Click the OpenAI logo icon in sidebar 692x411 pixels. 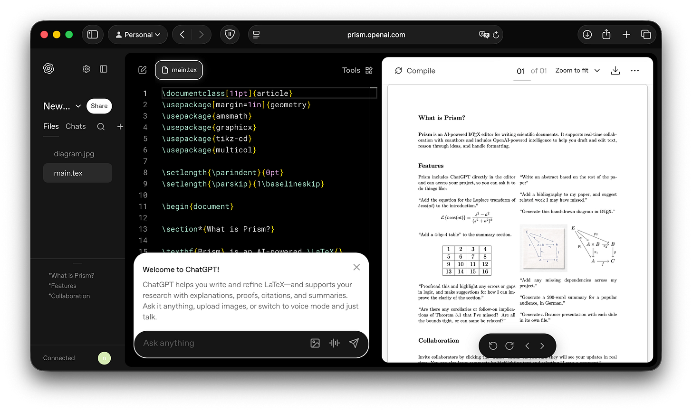click(48, 69)
